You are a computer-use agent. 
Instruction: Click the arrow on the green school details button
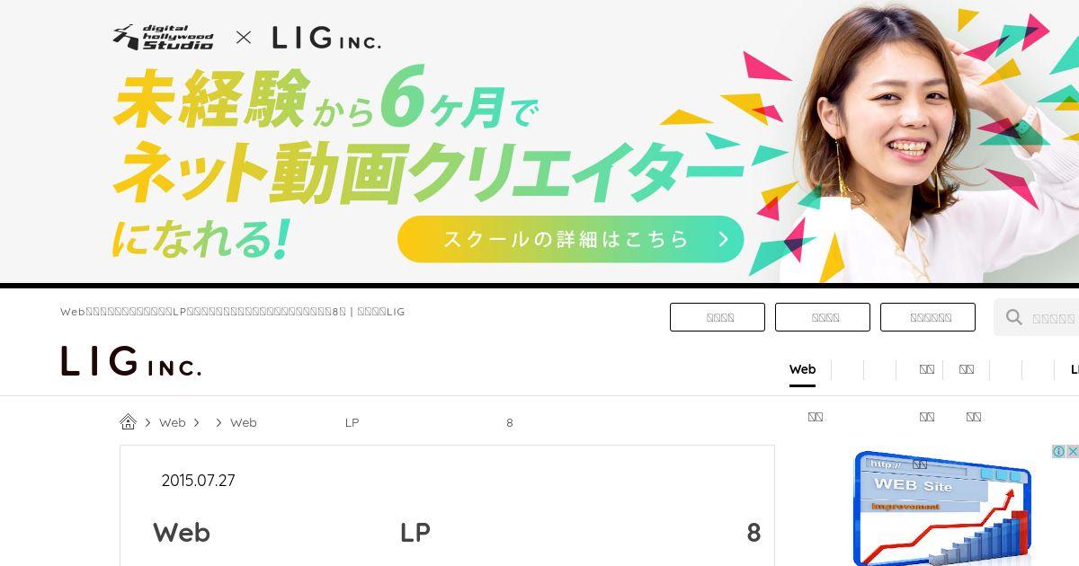[723, 239]
